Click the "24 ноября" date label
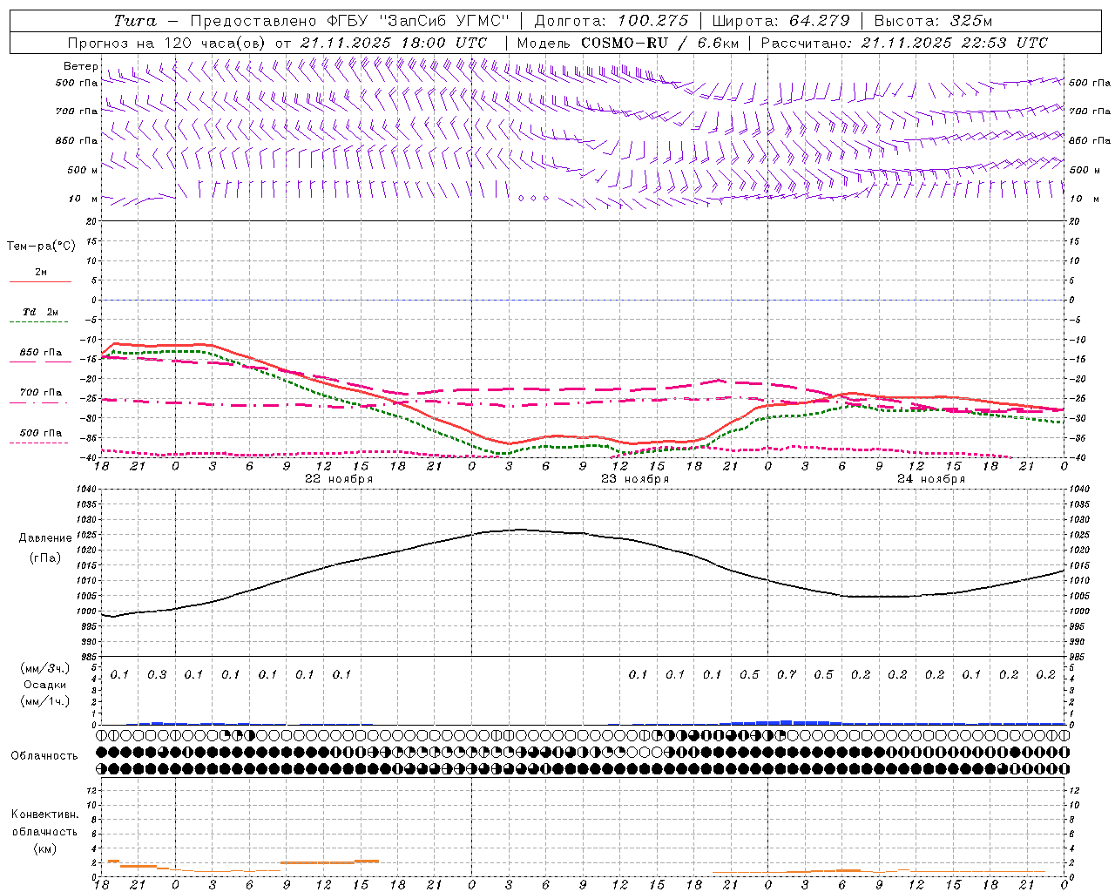 (931, 479)
